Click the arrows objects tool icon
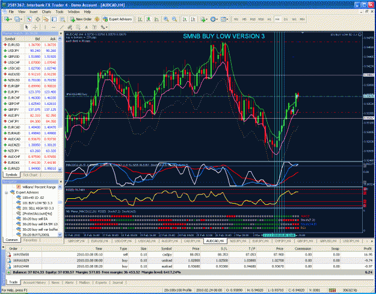Screen dimensions: 376x294 point(103,27)
